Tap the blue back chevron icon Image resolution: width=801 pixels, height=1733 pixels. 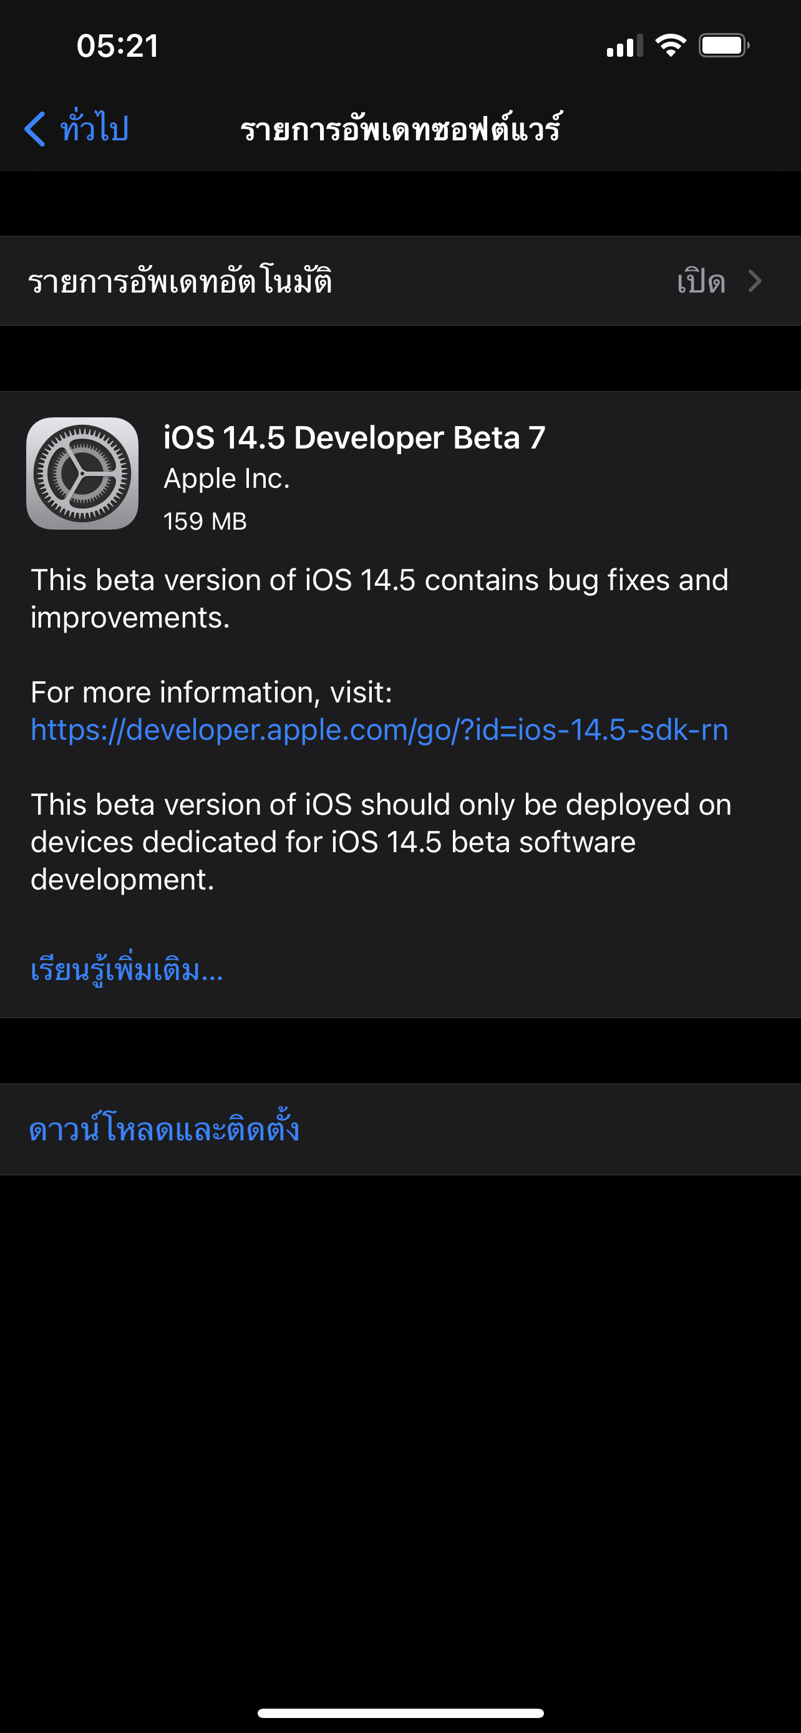(x=35, y=129)
